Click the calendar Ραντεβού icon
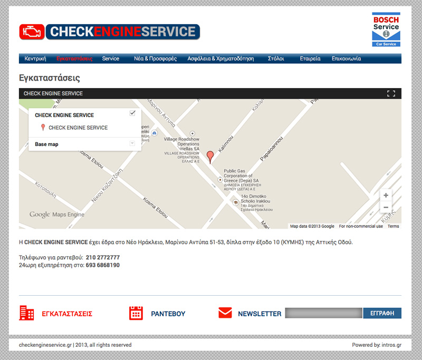This screenshot has height=360, width=422. tap(136, 313)
